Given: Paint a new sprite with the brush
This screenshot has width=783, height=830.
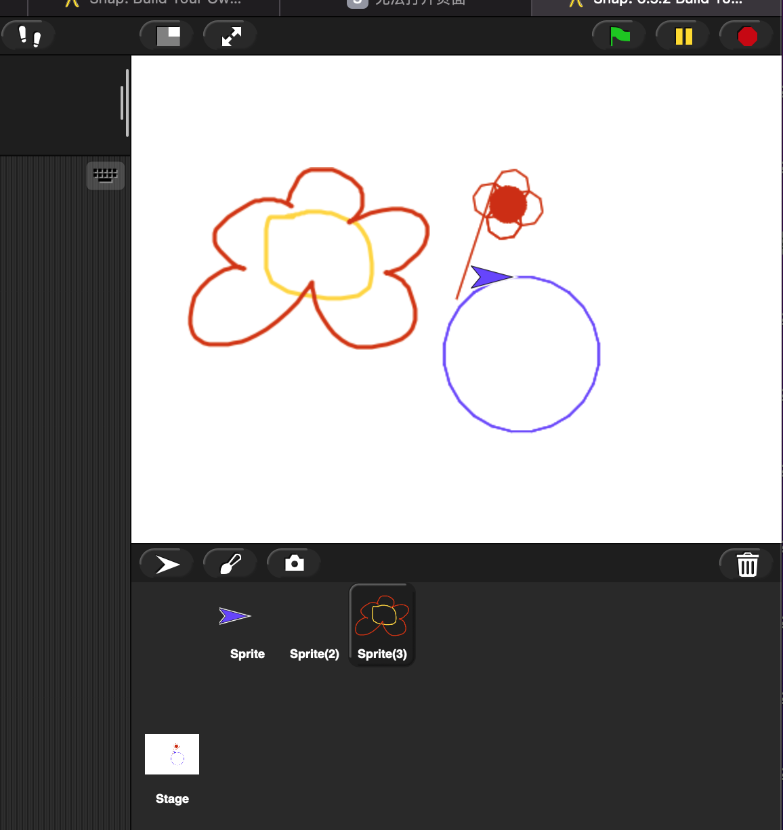Looking at the screenshot, I should tap(230, 563).
